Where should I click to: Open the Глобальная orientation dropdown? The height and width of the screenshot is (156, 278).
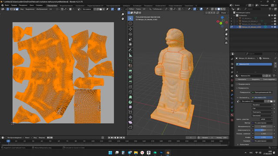click(x=156, y=9)
